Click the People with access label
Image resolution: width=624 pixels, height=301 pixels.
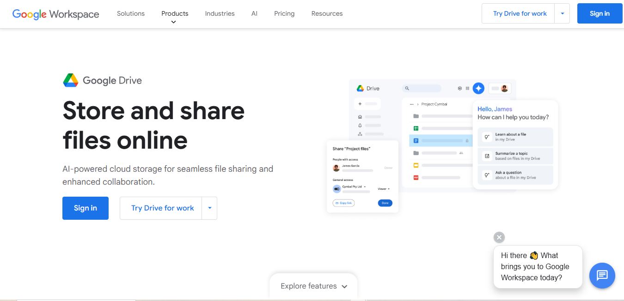click(x=345, y=159)
